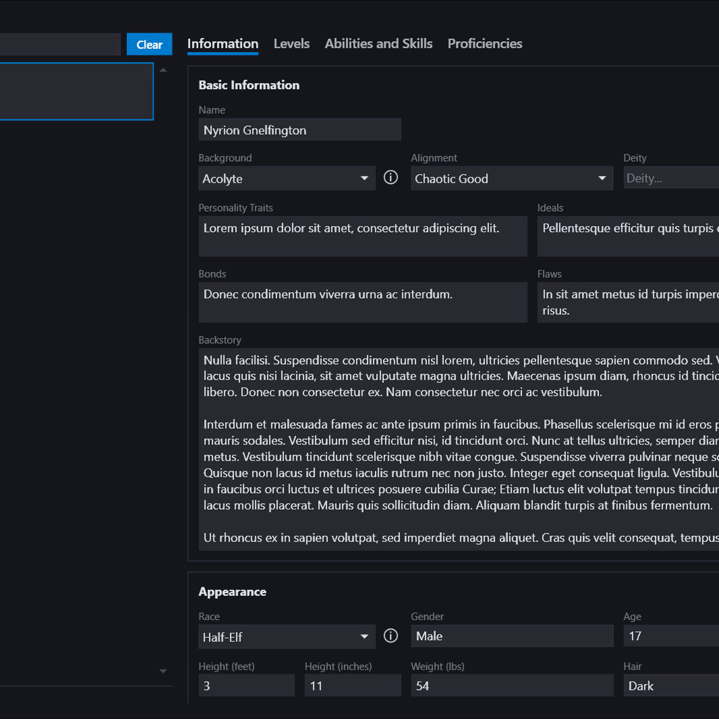Viewport: 719px width, 719px height.
Task: Click the Weight (lbs) field
Action: click(512, 686)
